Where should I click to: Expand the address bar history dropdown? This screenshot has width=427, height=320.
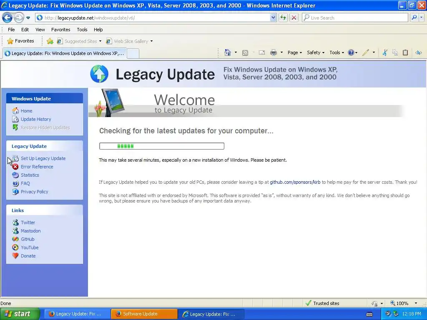[x=273, y=17]
